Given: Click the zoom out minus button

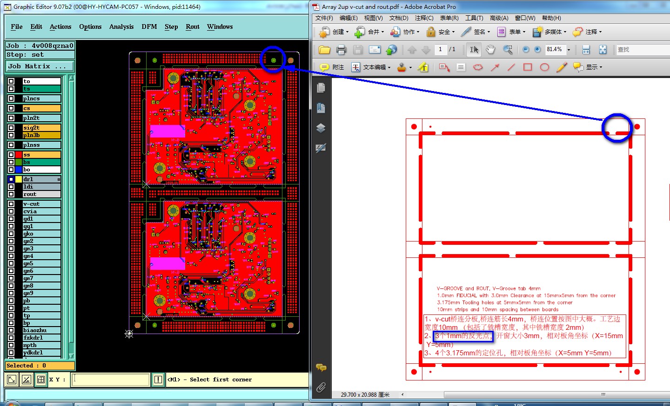Looking at the screenshot, I should (x=526, y=49).
